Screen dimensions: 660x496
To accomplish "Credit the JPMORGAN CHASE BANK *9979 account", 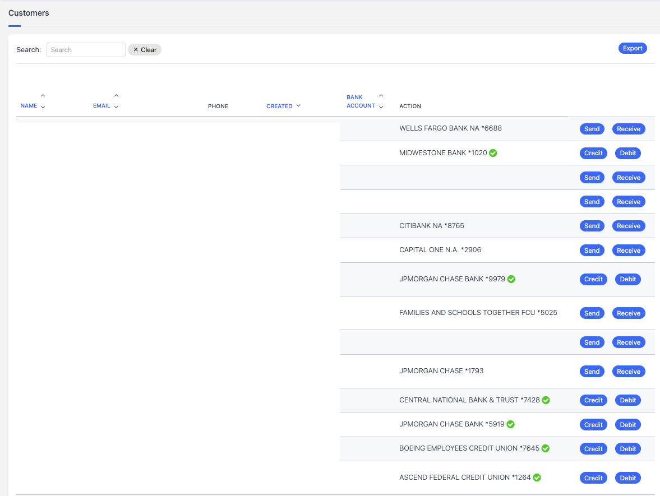I will tap(593, 279).
